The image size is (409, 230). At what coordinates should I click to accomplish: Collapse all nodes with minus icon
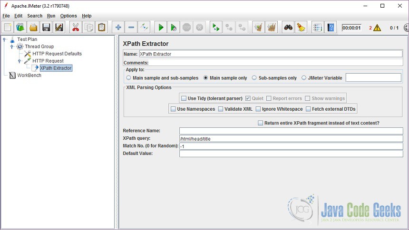(x=131, y=28)
